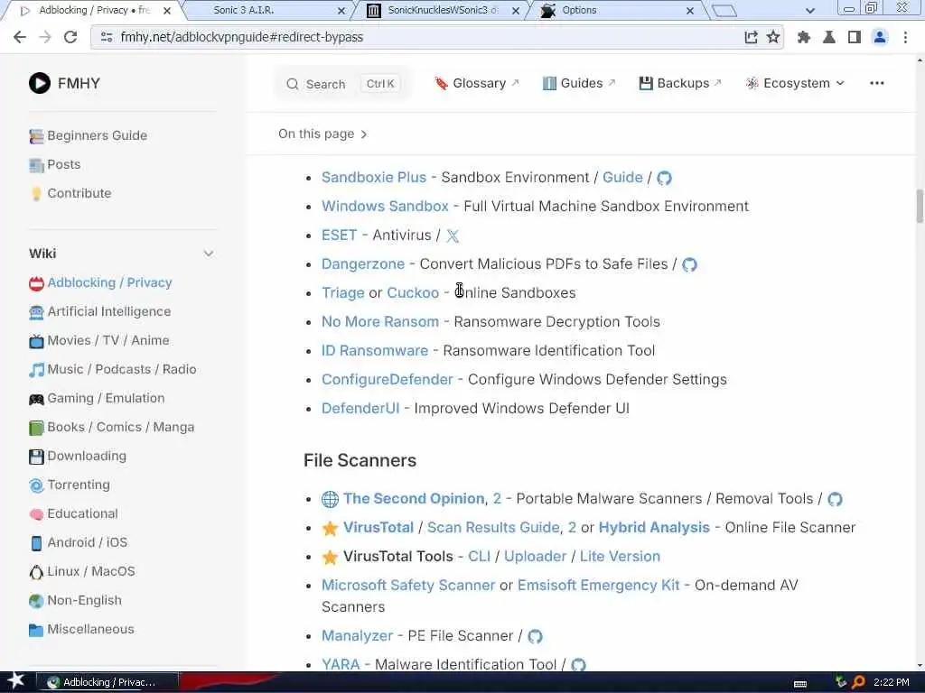The height and width of the screenshot is (693, 925).
Task: Go back to the previous page
Action: pyautogui.click(x=20, y=37)
